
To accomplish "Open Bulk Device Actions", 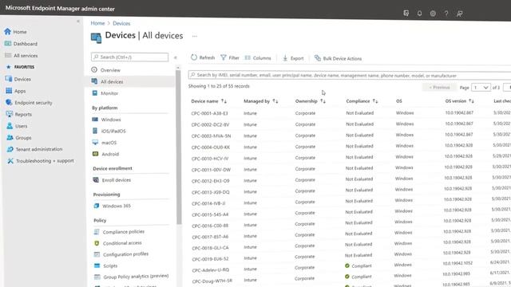I will click(x=338, y=58).
